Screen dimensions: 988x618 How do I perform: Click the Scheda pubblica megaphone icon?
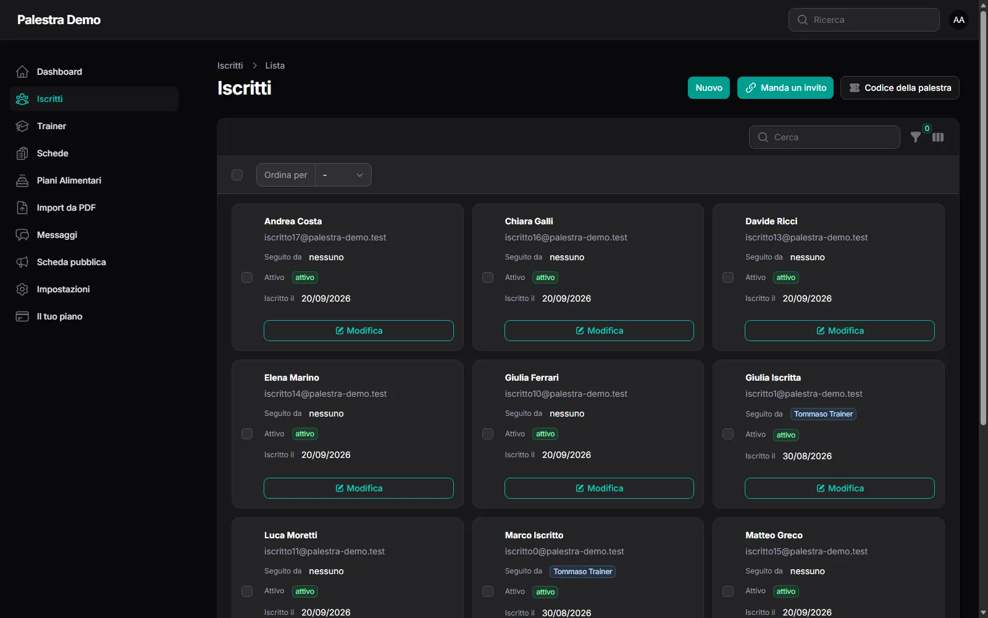(22, 262)
